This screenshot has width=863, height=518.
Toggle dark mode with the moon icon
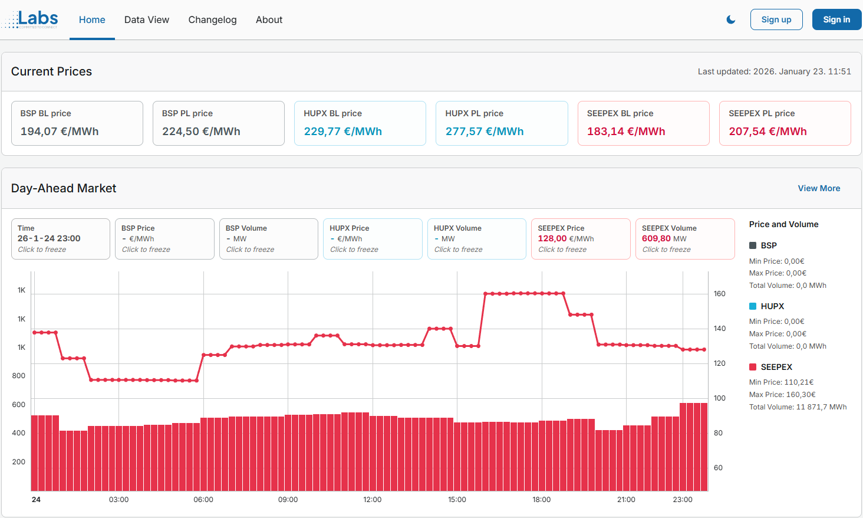click(731, 19)
